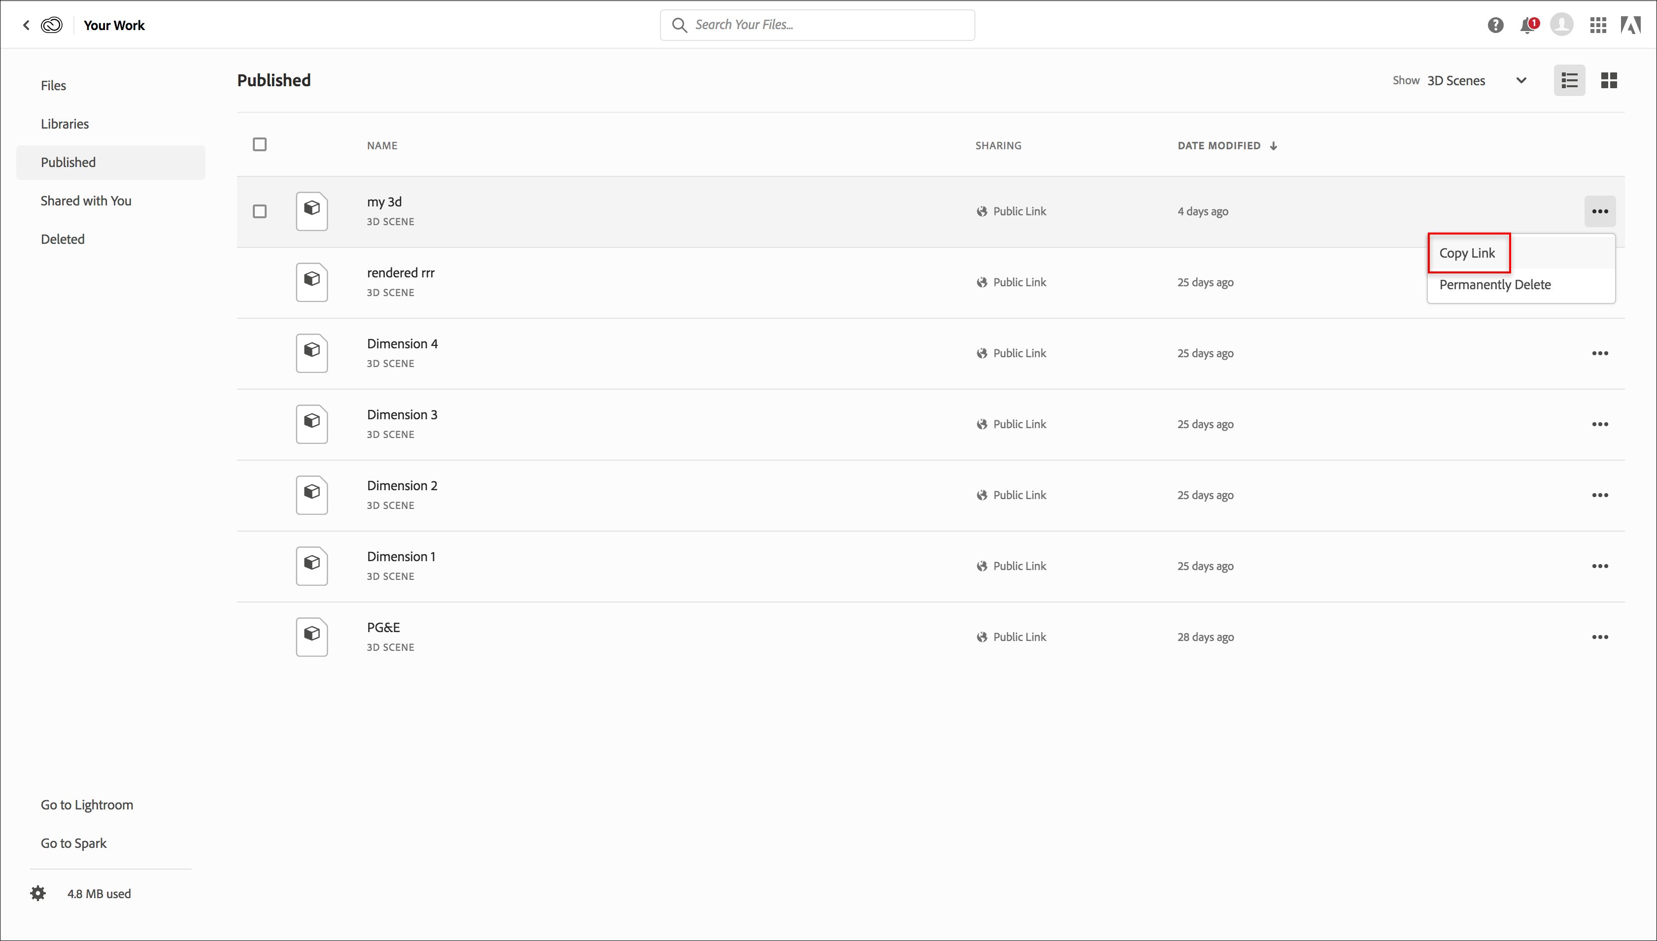Go back using the left chevron
Viewport: 1657px width, 941px height.
click(x=26, y=25)
